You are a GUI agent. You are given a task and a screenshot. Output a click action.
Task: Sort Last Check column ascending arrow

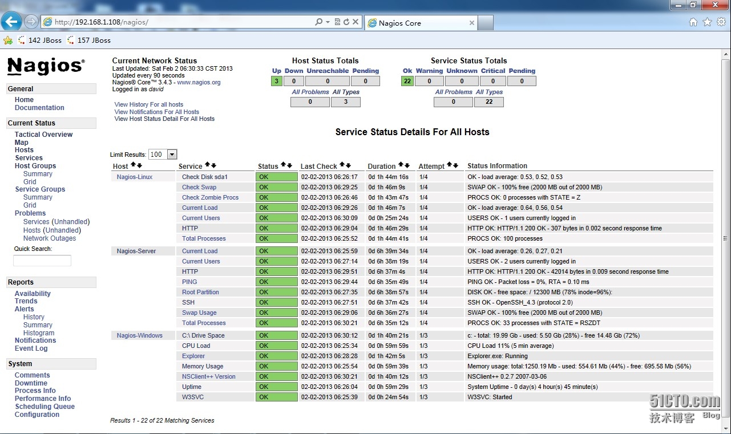342,165
